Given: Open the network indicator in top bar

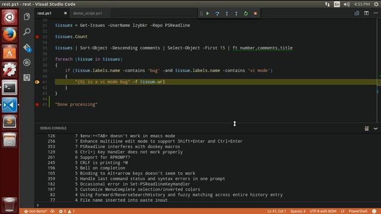Looking at the screenshot, I should 327,4.
